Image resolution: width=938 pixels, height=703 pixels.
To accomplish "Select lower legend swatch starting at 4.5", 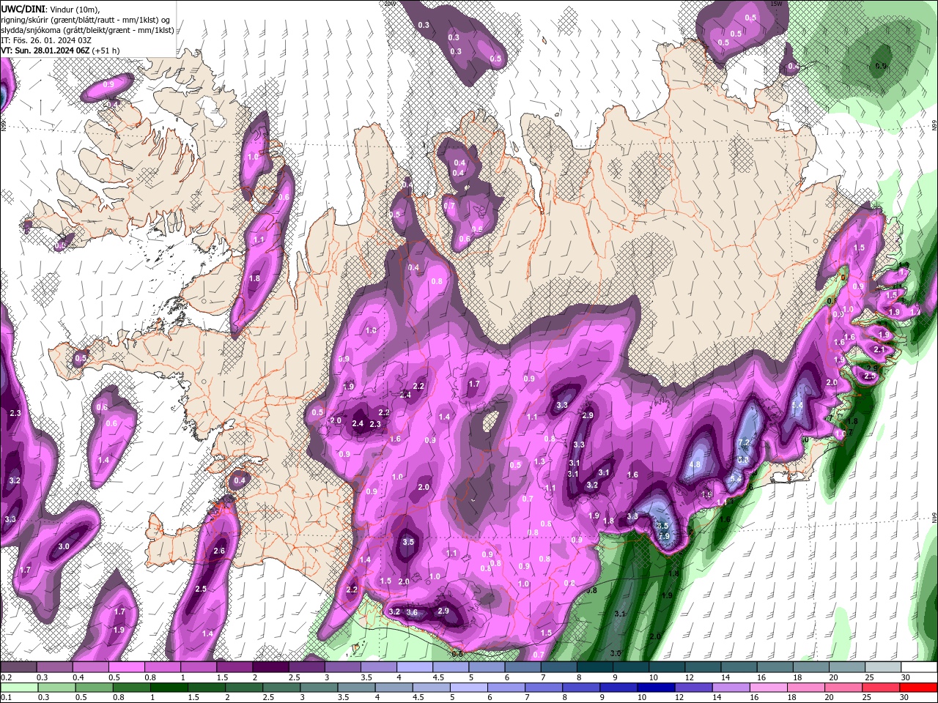I will 431,688.
